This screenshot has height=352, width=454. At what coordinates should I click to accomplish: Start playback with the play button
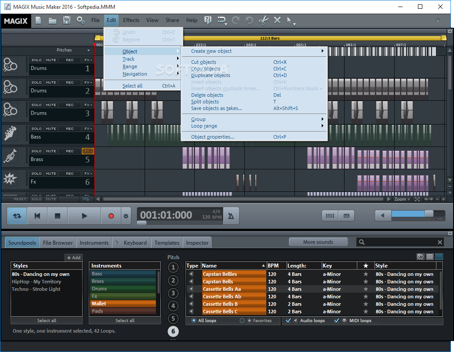tap(84, 216)
